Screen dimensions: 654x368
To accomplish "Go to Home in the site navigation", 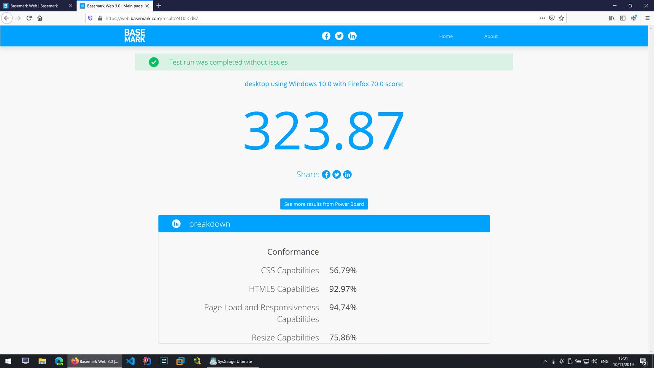I will point(446,36).
